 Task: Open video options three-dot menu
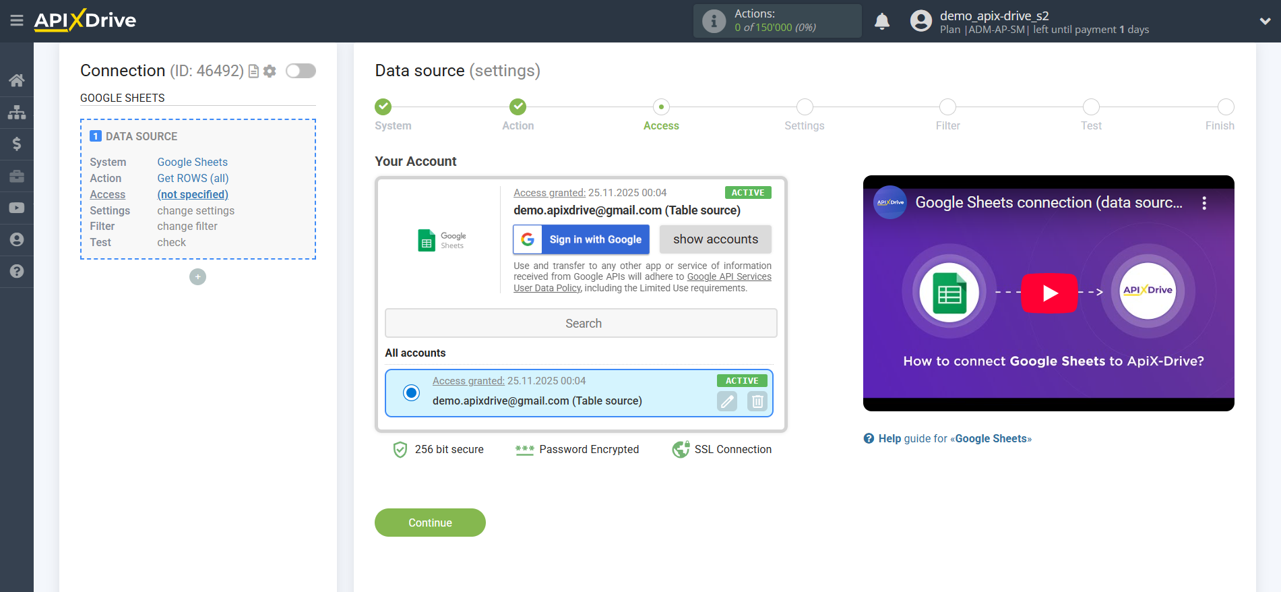coord(1204,203)
